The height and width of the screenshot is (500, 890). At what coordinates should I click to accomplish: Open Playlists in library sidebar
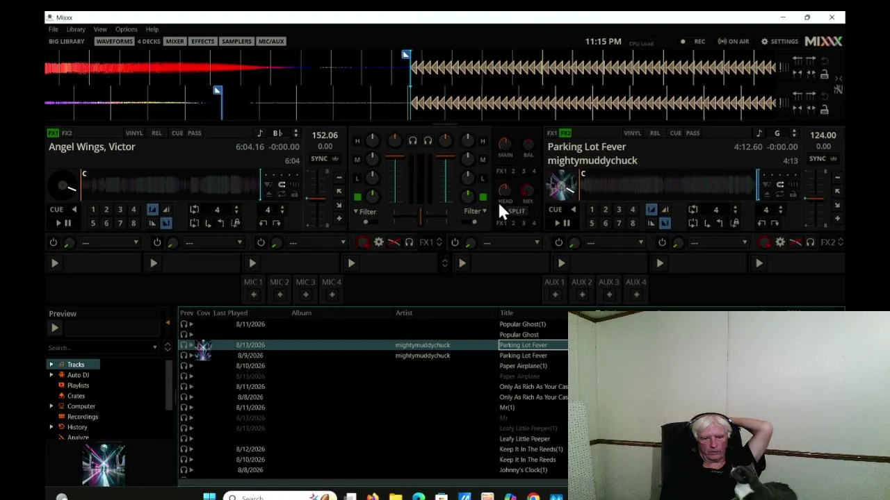point(78,385)
